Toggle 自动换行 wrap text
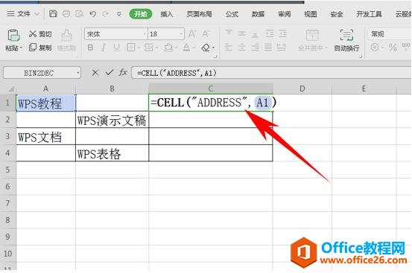Screen dimensions: 412x273 (x=346, y=40)
